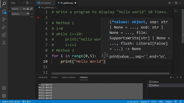This screenshot has height=103, width=184.
Task: Click the Feedback icon in status bar
Action: pos(176,102)
